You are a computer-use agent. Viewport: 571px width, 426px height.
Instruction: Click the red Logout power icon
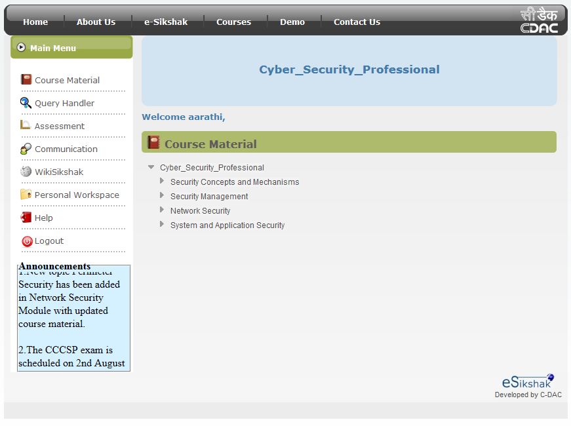click(27, 241)
